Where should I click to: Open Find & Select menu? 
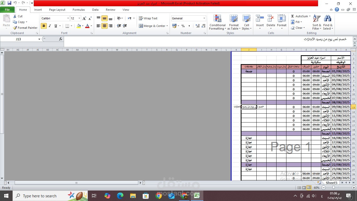[x=328, y=22]
